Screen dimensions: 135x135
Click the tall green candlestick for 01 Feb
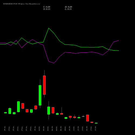click(x=40, y=95)
